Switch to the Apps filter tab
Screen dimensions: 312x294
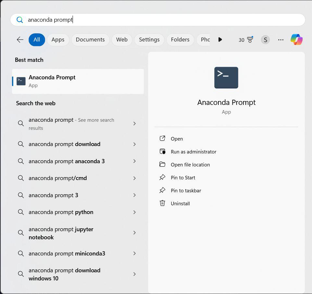[58, 40]
